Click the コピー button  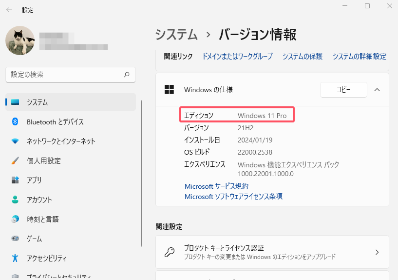tap(343, 90)
